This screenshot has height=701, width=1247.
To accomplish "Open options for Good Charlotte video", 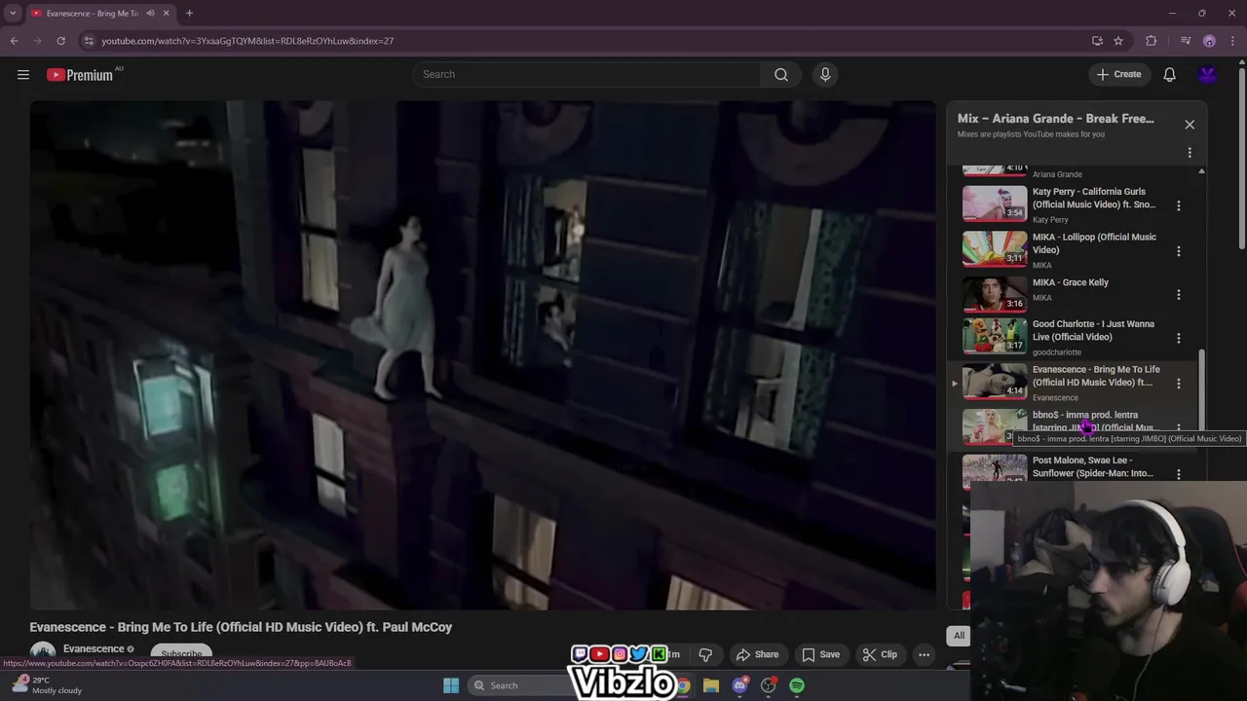I will tap(1179, 338).
